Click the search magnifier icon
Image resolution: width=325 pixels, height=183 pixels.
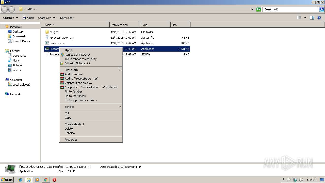pyautogui.click(x=322, y=9)
